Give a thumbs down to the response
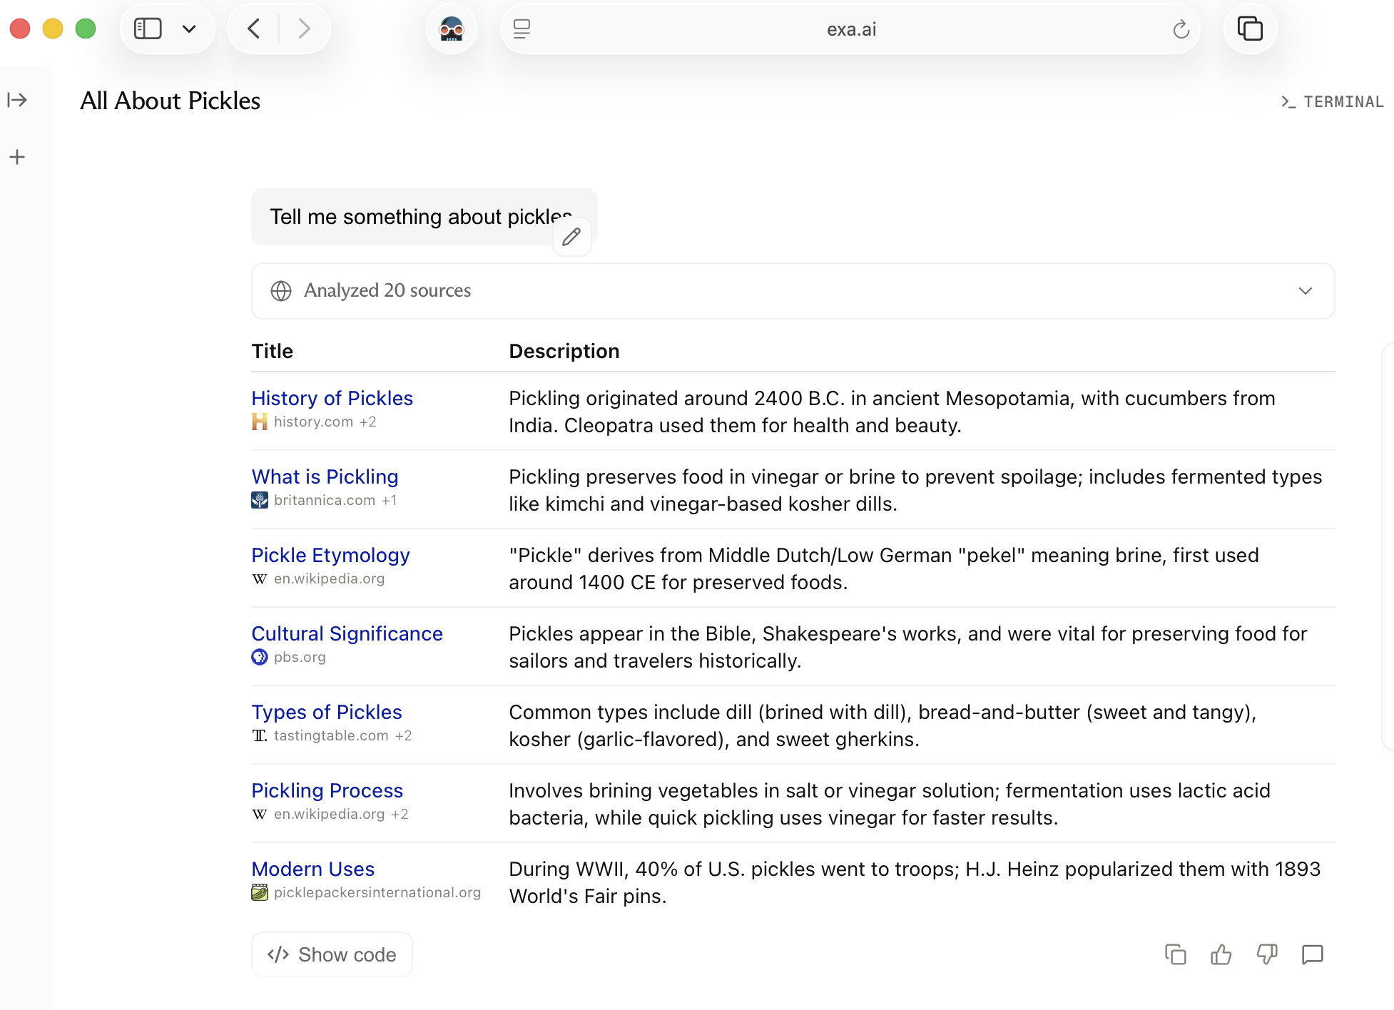The height and width of the screenshot is (1010, 1394). [x=1266, y=954]
